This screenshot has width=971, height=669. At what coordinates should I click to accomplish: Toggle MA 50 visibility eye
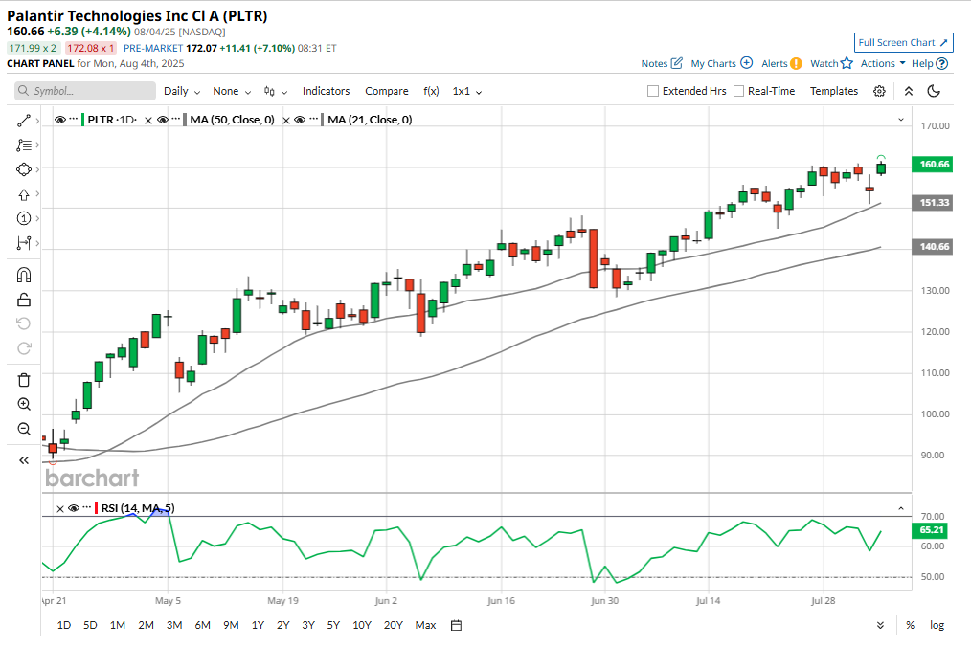pyautogui.click(x=163, y=120)
